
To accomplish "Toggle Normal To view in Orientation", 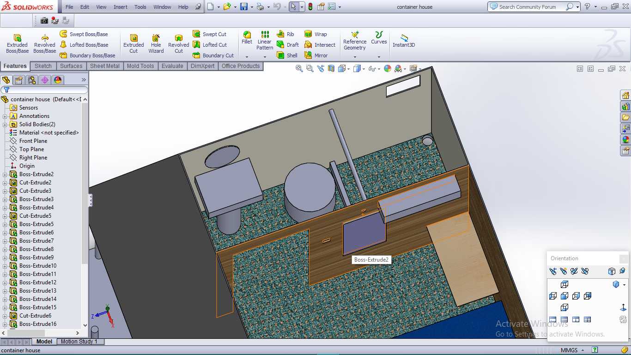I will point(623,307).
